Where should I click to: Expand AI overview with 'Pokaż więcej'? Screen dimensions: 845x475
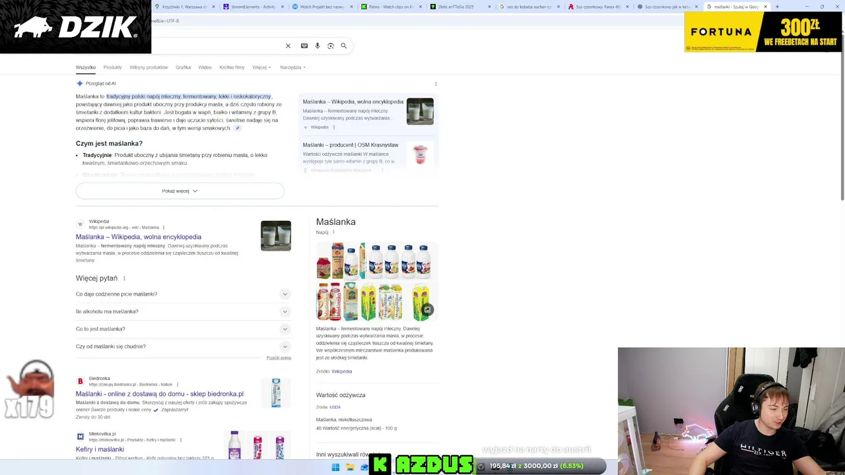coord(180,191)
